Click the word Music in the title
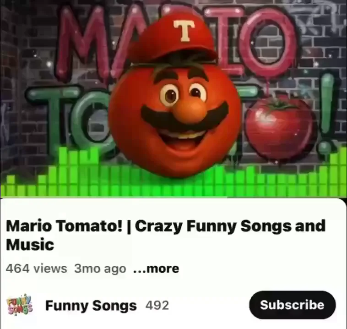This screenshot has height=329, width=347. pyautogui.click(x=30, y=245)
